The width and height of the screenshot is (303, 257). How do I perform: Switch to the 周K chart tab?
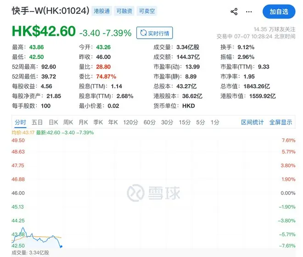click(68, 122)
